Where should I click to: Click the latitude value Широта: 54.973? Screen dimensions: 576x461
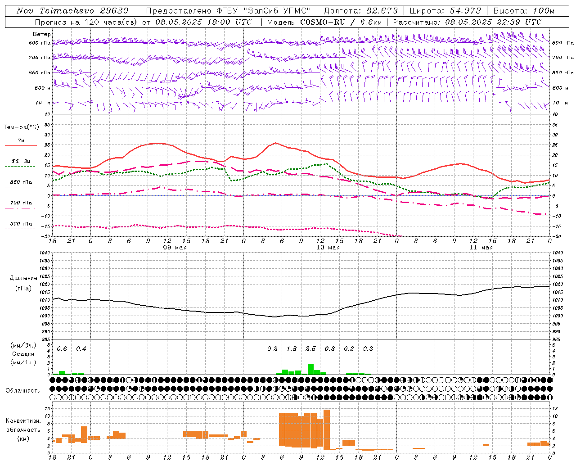point(445,11)
